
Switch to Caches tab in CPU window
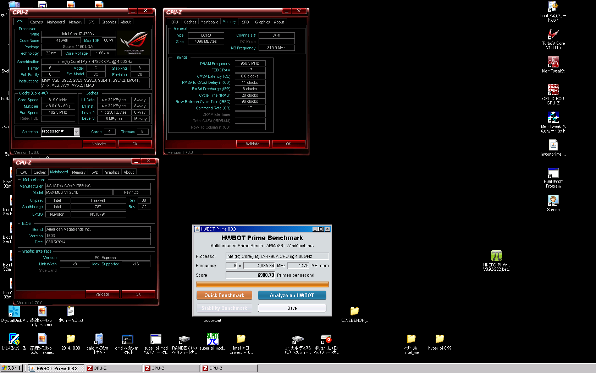tap(36, 22)
